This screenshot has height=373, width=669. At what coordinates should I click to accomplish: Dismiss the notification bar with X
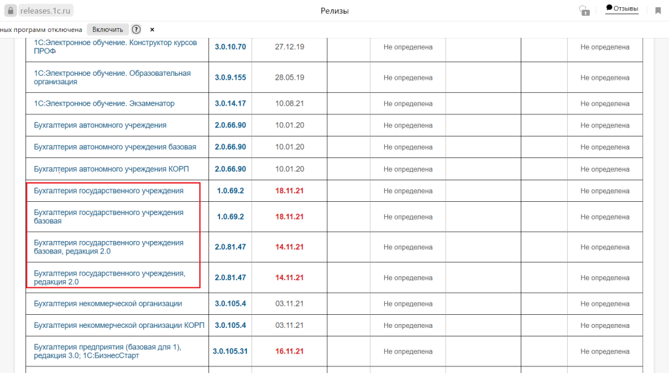pyautogui.click(x=152, y=29)
